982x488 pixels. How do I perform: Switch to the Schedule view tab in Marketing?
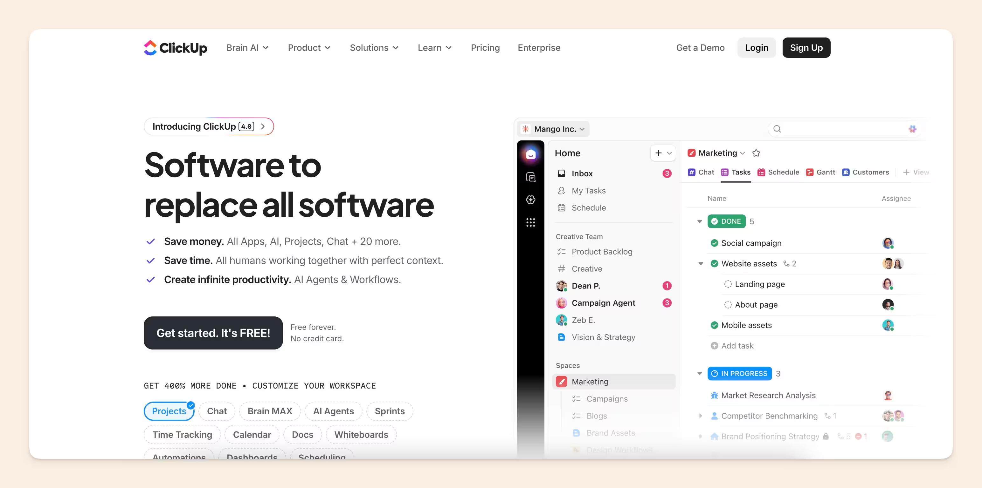(x=778, y=173)
